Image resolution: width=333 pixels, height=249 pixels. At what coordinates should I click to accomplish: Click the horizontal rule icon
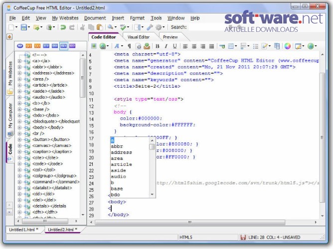tap(222, 46)
